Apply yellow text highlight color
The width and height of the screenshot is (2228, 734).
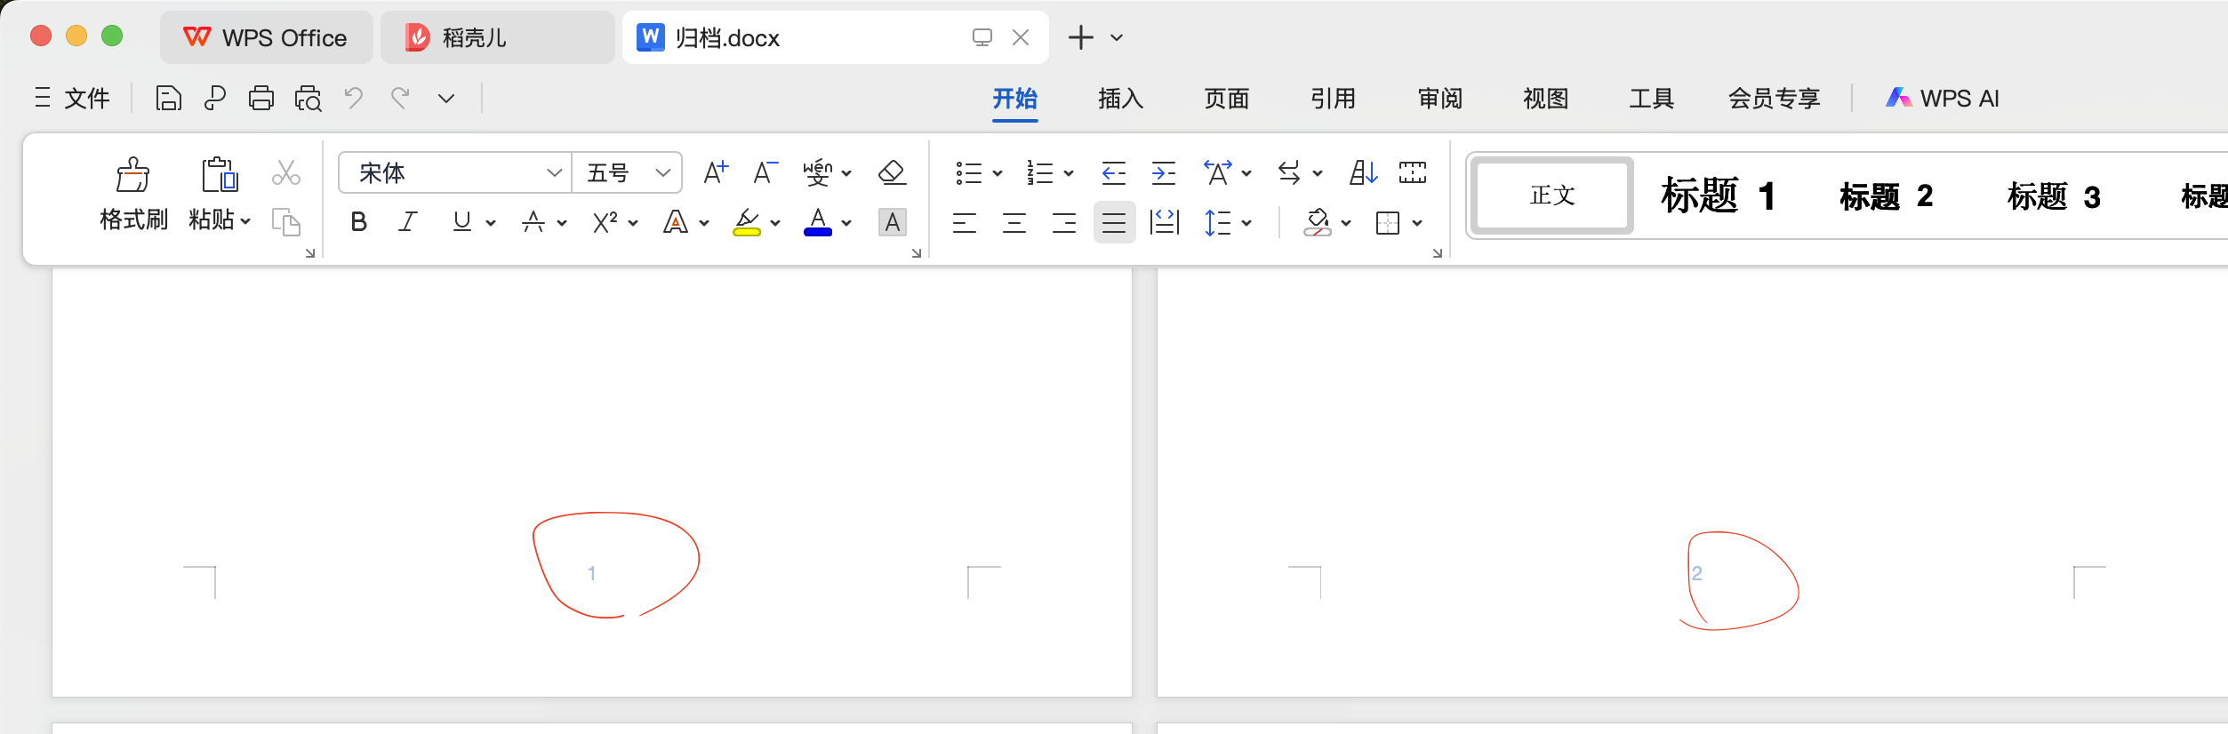coord(747,222)
